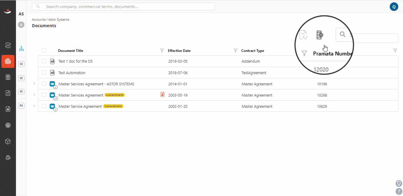This screenshot has width=403, height=196.
Task: Open document titled Test Automation
Action: point(72,73)
